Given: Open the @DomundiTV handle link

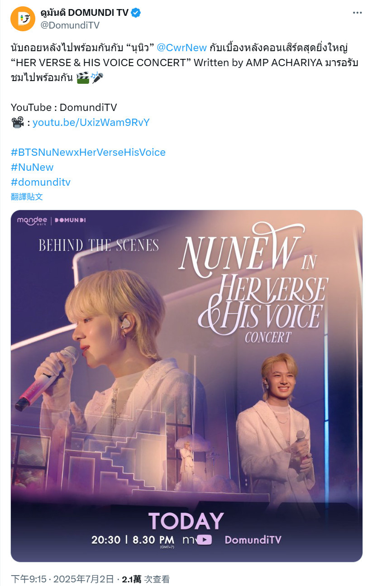Looking at the screenshot, I should (70, 25).
